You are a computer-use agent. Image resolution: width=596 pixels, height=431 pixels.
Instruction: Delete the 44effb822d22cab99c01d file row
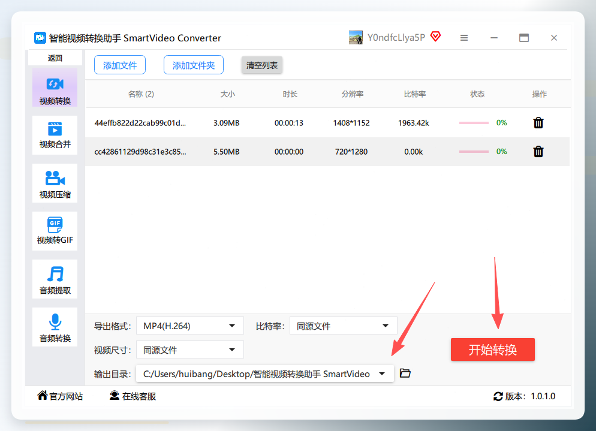tap(538, 123)
